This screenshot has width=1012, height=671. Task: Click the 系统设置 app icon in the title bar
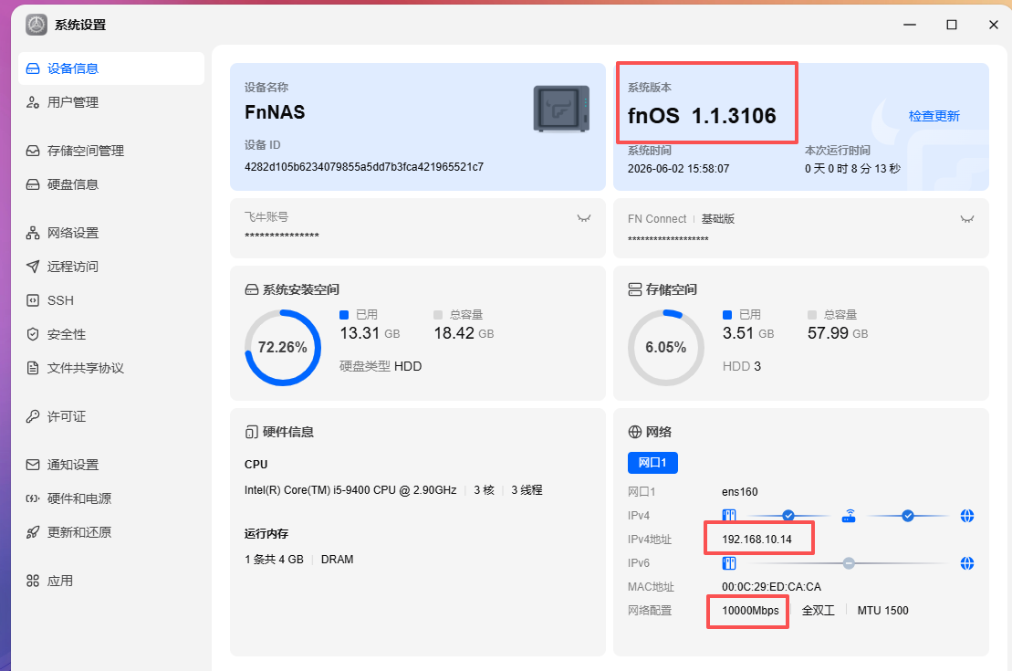click(x=37, y=25)
